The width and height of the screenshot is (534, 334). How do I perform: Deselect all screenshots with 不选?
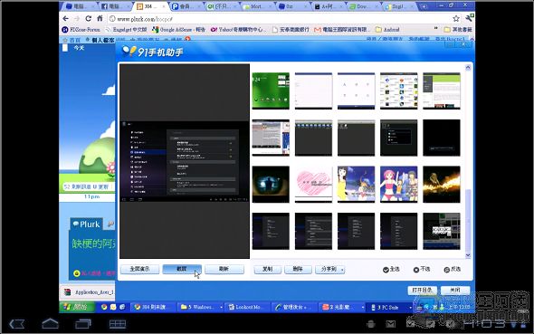(x=421, y=270)
